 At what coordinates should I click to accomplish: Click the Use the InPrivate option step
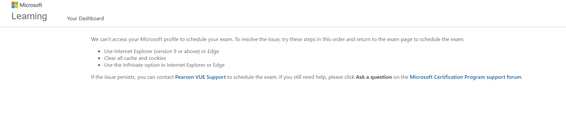164,65
